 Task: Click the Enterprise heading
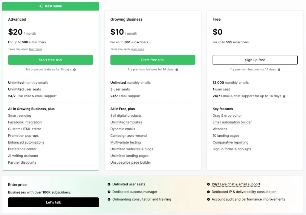click(17, 185)
